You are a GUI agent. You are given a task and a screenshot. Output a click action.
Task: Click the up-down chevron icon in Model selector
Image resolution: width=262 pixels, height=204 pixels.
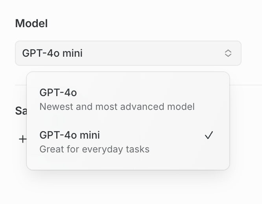point(228,53)
